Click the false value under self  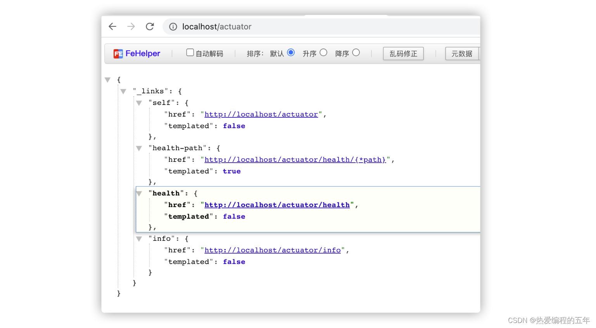tap(234, 126)
